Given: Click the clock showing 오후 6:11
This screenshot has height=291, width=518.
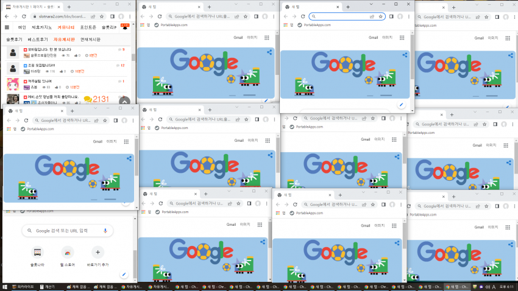Looking at the screenshot, I should [x=507, y=287].
